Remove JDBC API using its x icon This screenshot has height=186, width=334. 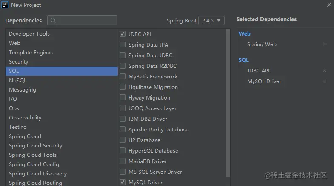325,71
